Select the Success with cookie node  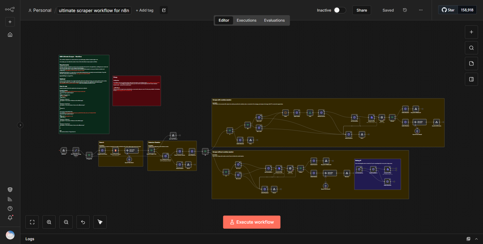coord(436,122)
